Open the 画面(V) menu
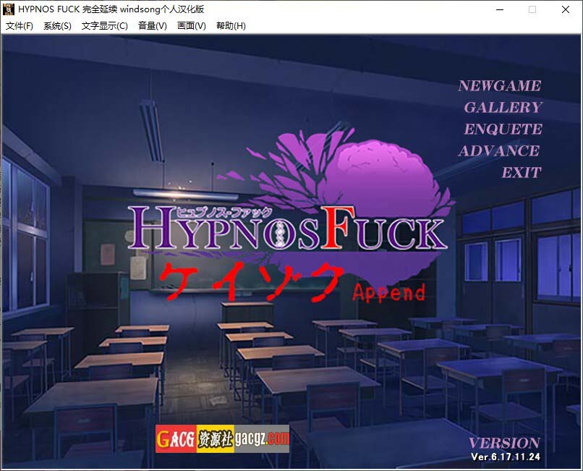This screenshot has width=583, height=471. click(192, 25)
